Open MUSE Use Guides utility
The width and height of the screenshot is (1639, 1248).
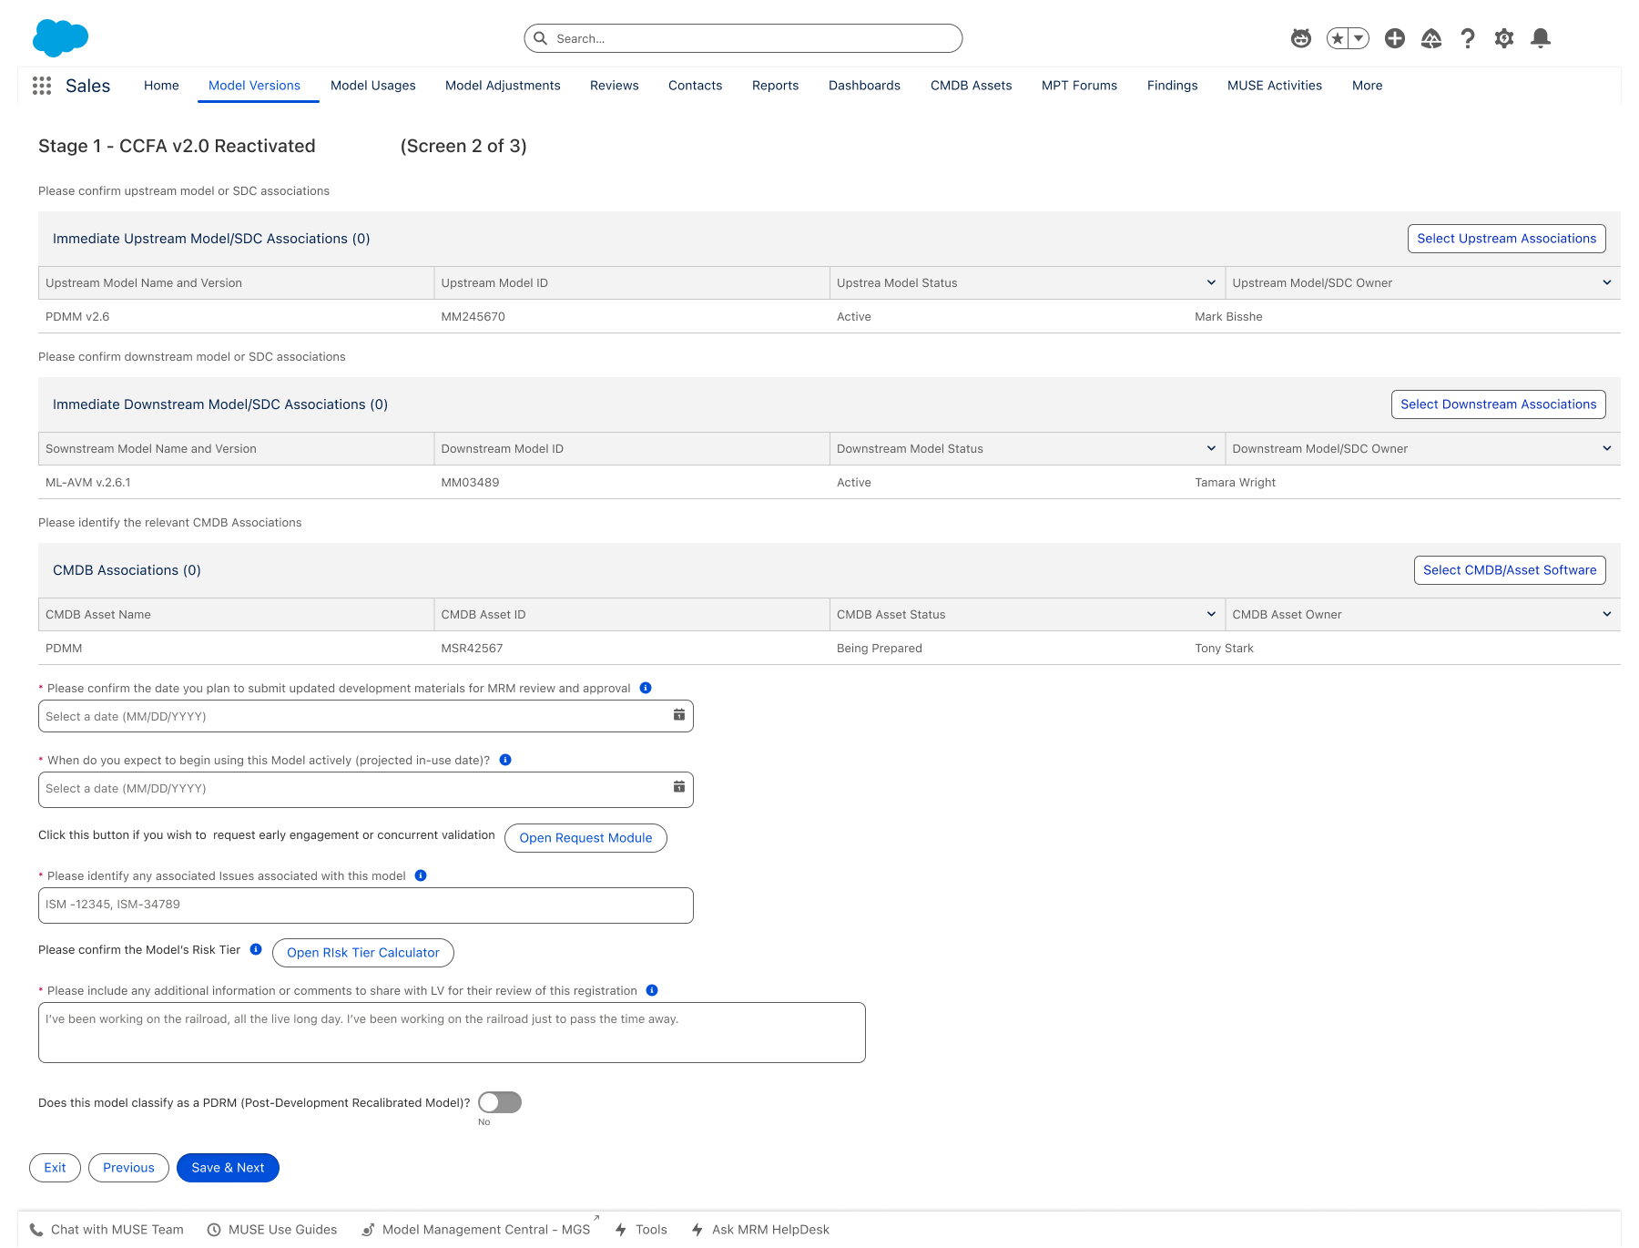click(x=272, y=1230)
